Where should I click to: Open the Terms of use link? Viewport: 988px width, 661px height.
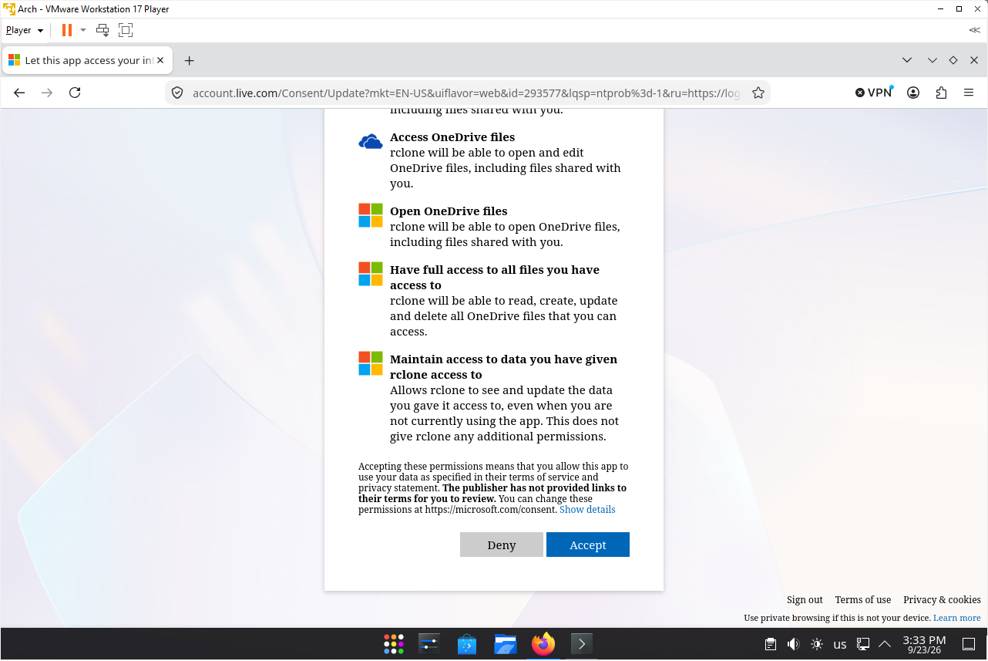tap(863, 600)
